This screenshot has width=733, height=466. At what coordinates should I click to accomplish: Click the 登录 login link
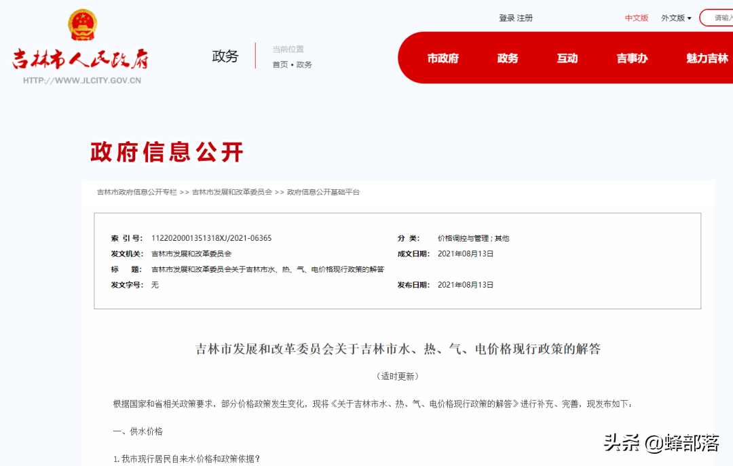507,18
